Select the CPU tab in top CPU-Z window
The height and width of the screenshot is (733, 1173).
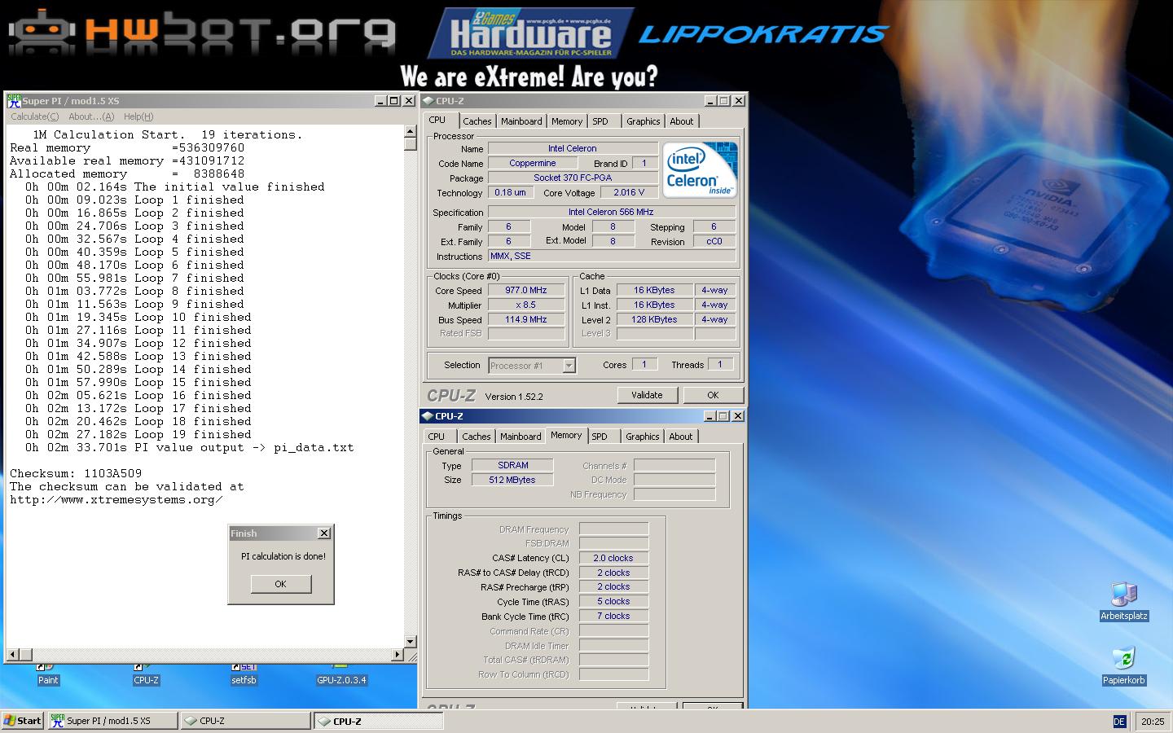pos(438,120)
